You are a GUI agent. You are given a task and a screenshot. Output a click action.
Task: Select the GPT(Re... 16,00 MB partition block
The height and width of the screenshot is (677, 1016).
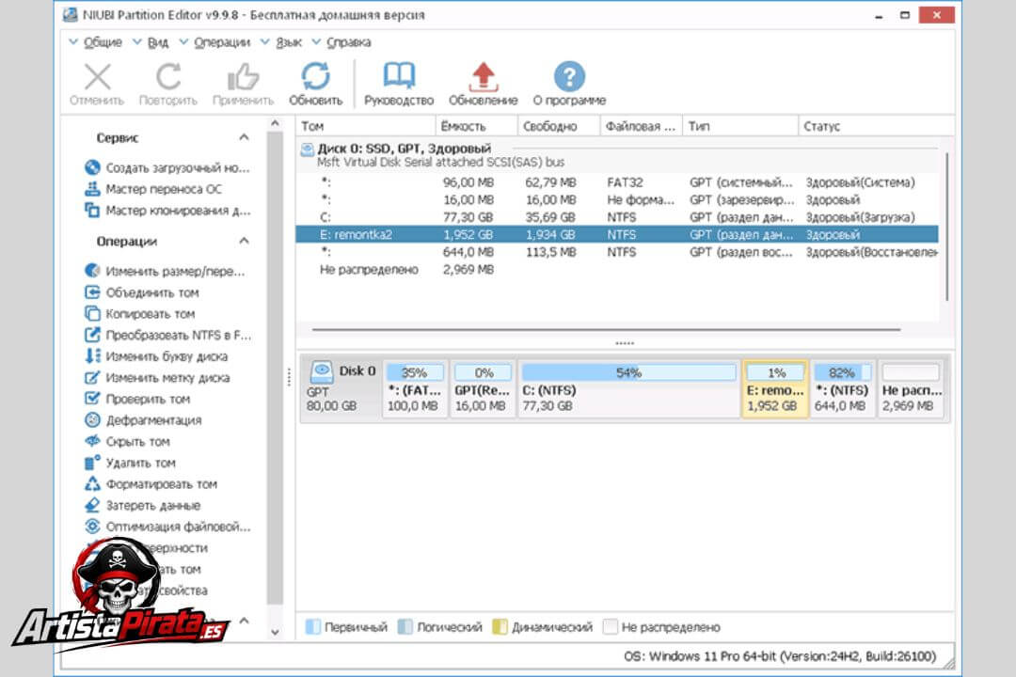point(482,388)
